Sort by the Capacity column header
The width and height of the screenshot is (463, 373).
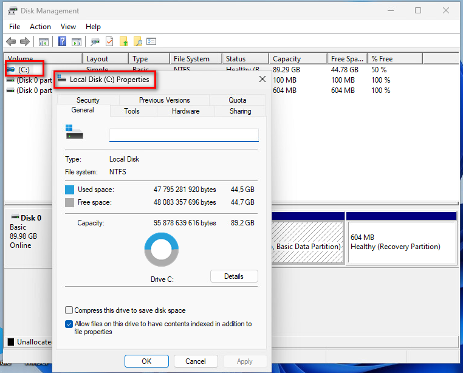(x=298, y=59)
